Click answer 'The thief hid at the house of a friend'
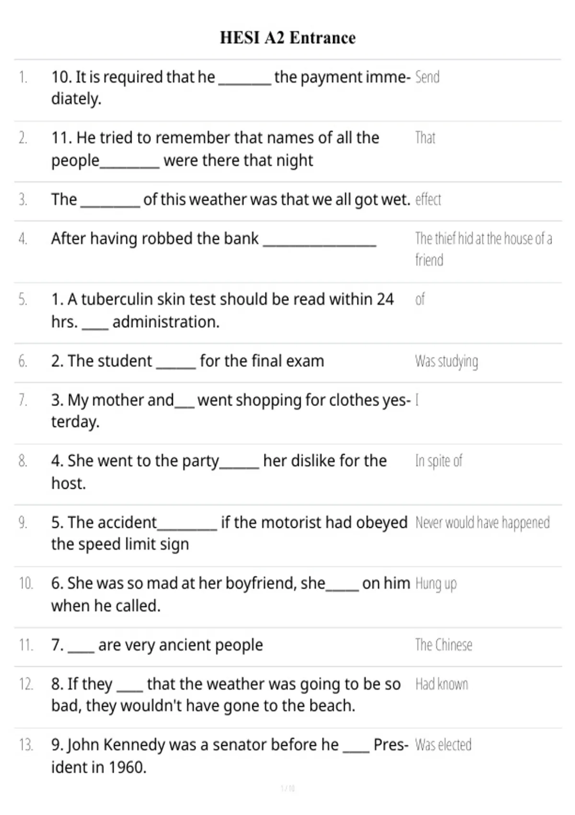This screenshot has width=575, height=815. [x=483, y=249]
